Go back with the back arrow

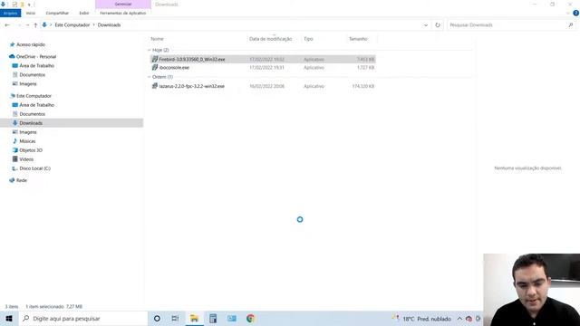click(7, 25)
